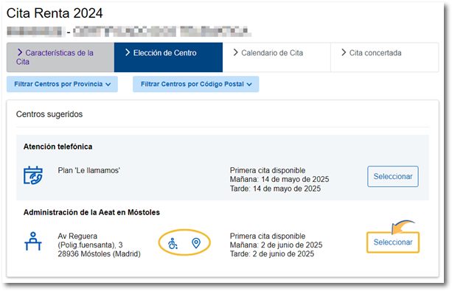Open the Cita concertada step
452x291 pixels.
click(385, 57)
